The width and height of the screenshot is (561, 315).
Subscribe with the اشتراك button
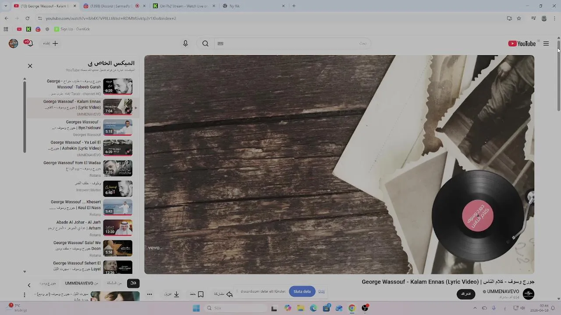pyautogui.click(x=466, y=294)
